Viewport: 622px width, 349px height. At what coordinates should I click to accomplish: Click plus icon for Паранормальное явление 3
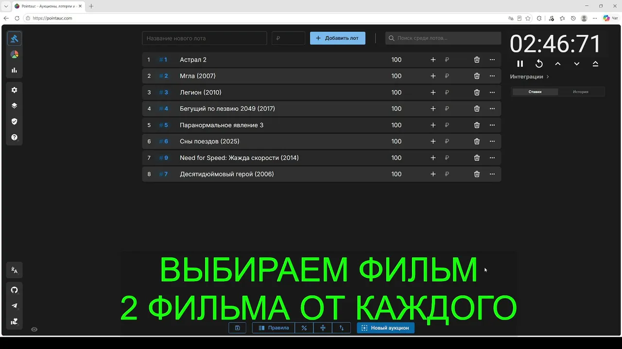[433, 125]
